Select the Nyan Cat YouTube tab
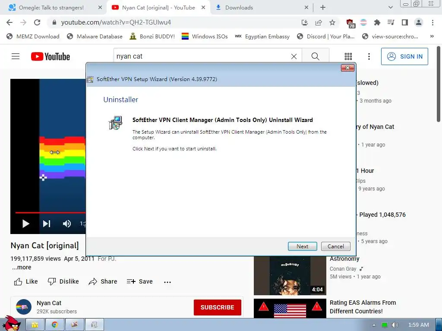This screenshot has width=442, height=331. [158, 8]
